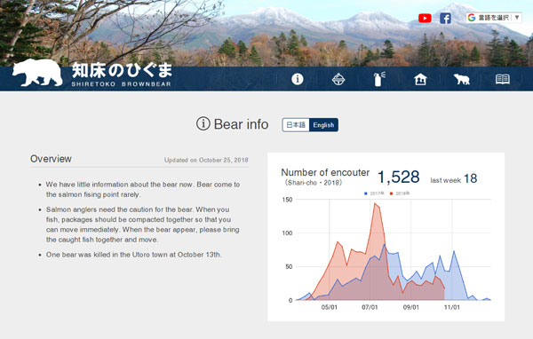Click the 1,528 encounter count
The width and height of the screenshot is (533, 339).
398,177
